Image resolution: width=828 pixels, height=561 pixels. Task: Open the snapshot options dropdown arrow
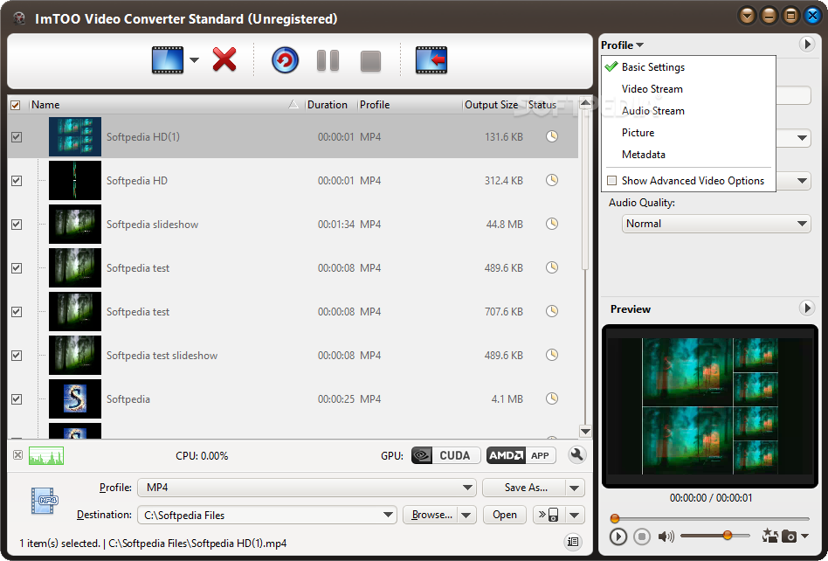[804, 537]
